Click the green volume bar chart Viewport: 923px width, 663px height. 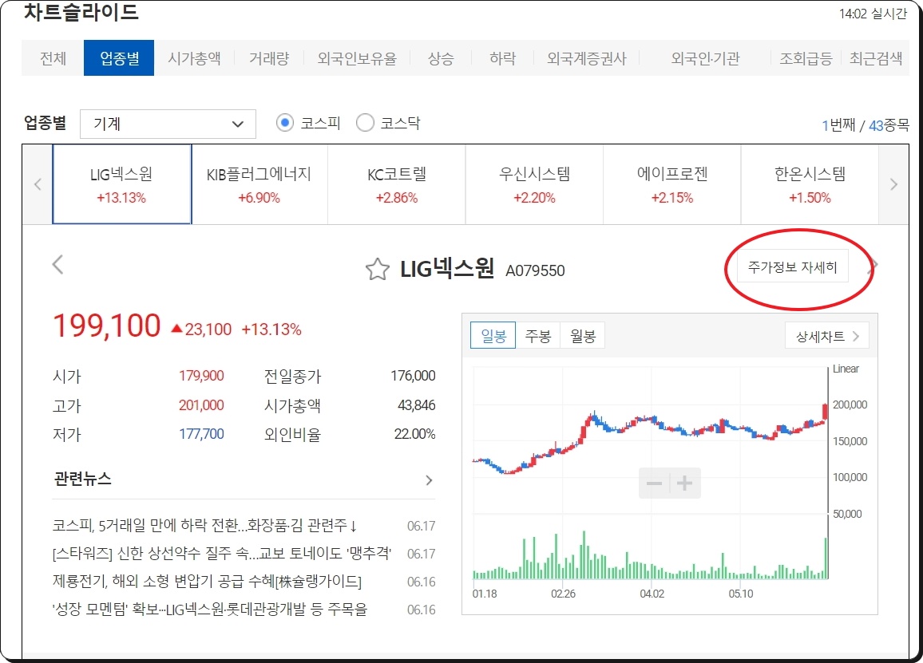pyautogui.click(x=651, y=555)
